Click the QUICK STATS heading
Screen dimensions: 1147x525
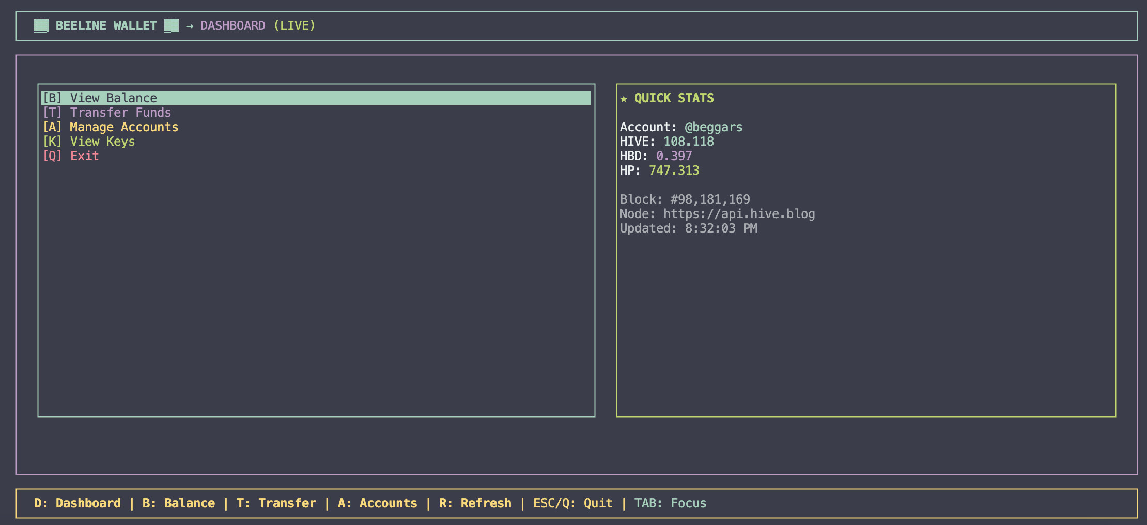click(x=674, y=98)
